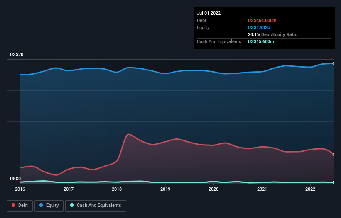Click the 2019 x-axis label

tap(165, 189)
